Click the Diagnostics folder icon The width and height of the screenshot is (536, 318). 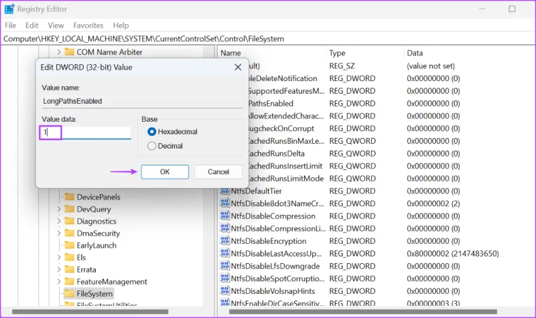pos(70,221)
